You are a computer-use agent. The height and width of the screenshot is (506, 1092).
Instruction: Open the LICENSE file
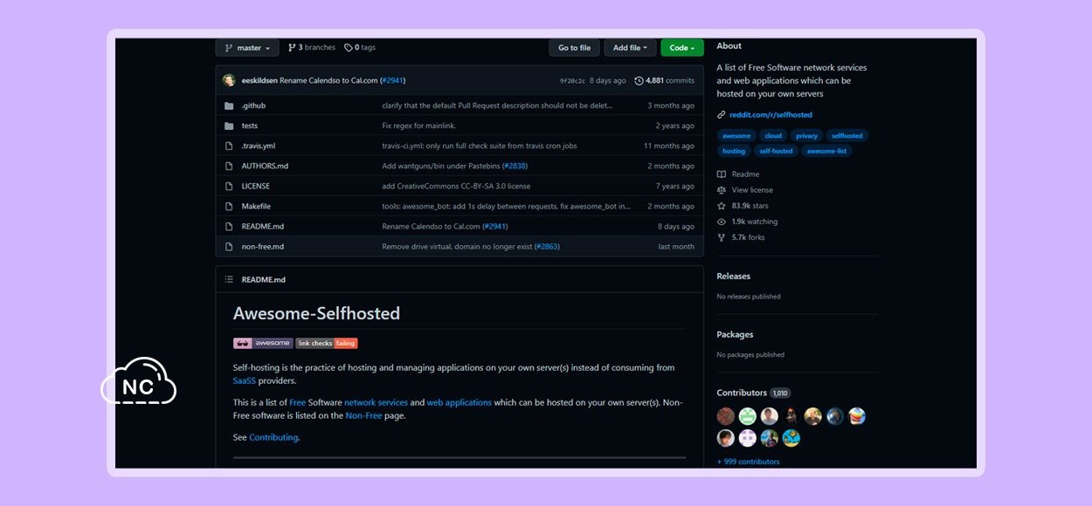pyautogui.click(x=256, y=186)
